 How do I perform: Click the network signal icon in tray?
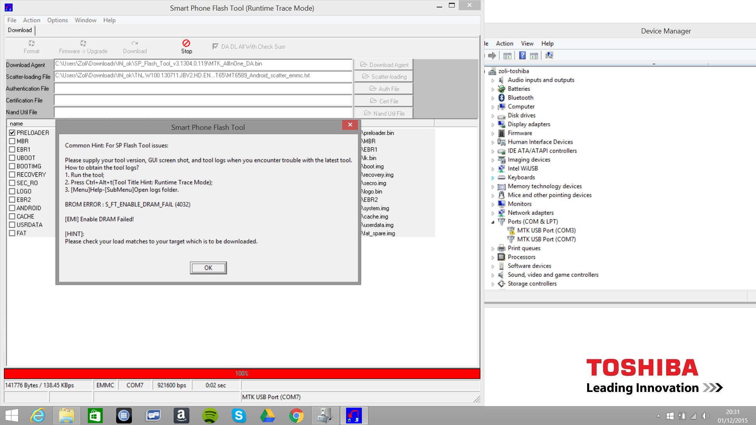click(693, 416)
